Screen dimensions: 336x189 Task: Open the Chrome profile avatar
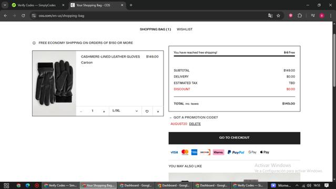[322, 16]
